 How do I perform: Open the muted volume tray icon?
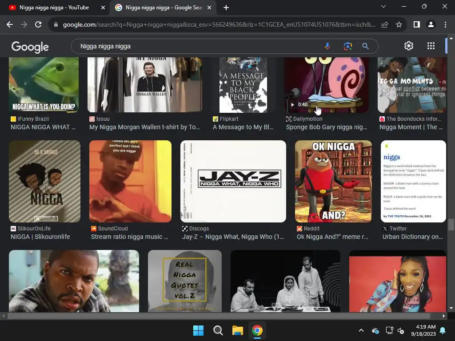[401, 330]
